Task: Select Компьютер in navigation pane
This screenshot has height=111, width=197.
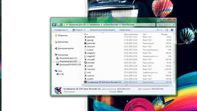Action: (63, 55)
